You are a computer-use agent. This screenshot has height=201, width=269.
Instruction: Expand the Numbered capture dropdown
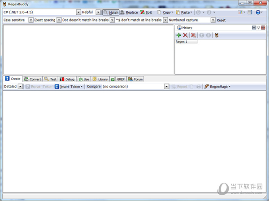click(213, 20)
